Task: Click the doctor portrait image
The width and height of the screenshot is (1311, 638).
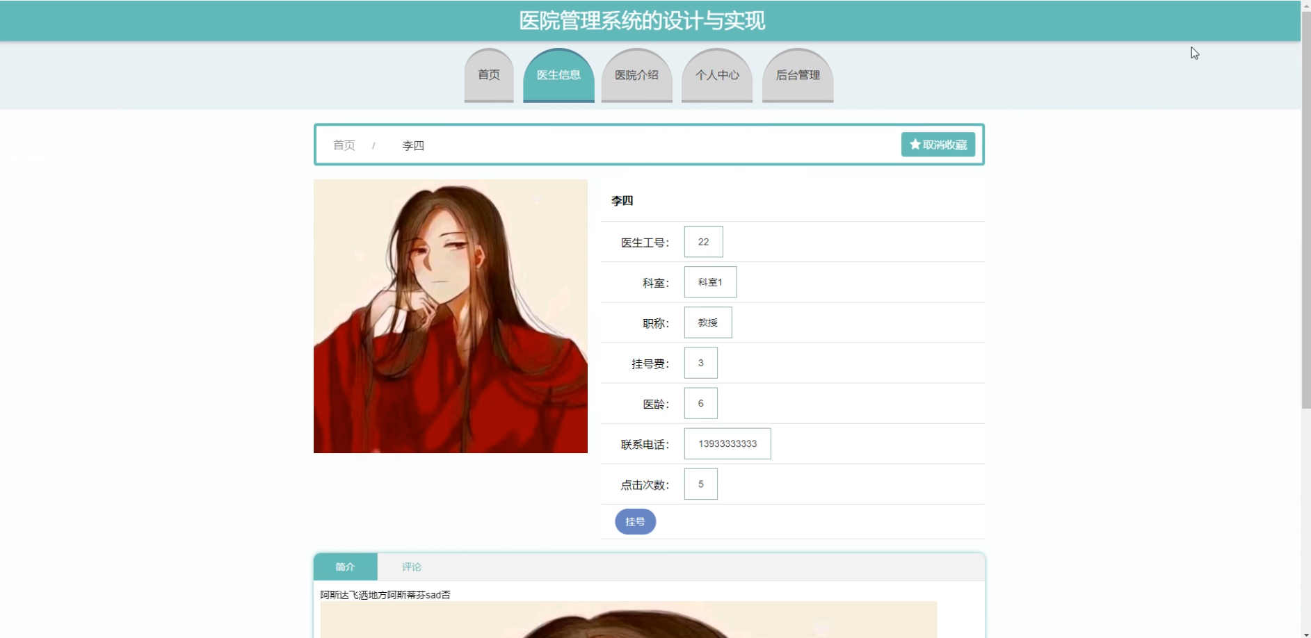Action: pos(451,316)
